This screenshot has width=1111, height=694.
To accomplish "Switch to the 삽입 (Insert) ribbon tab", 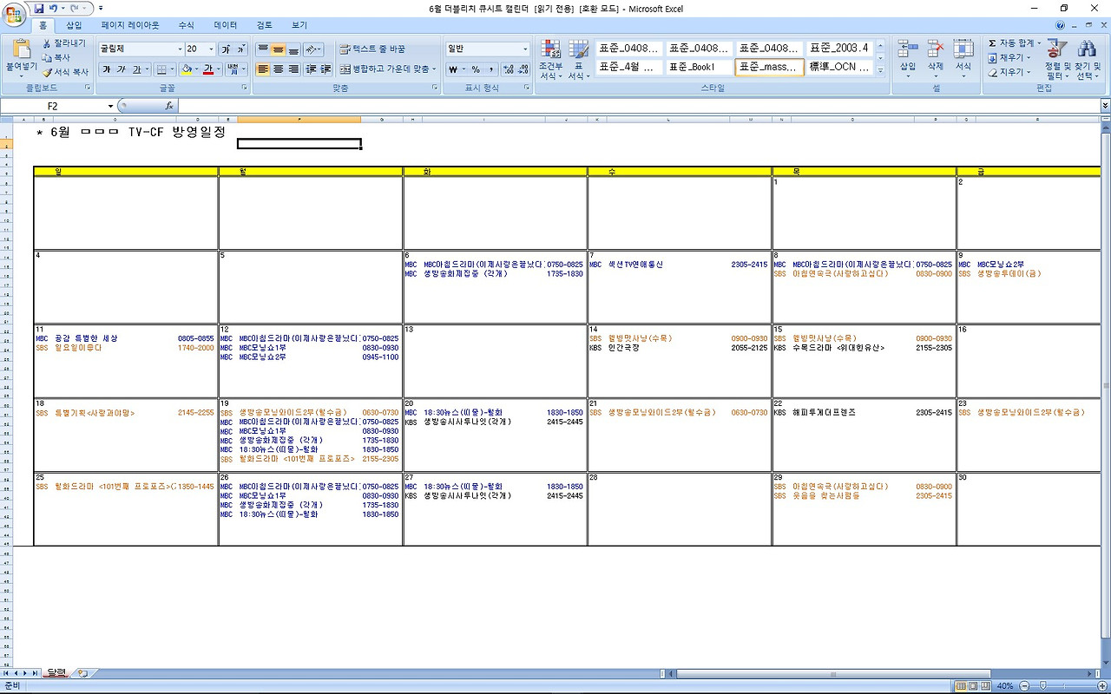I will (74, 26).
